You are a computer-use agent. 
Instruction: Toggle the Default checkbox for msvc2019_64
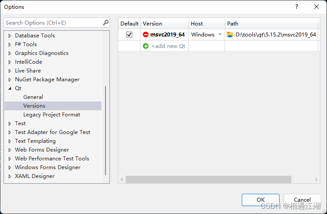[x=129, y=35]
